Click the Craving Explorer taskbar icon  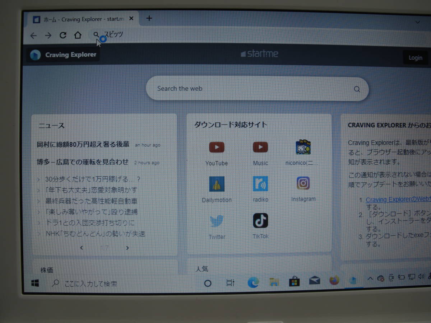pyautogui.click(x=353, y=280)
